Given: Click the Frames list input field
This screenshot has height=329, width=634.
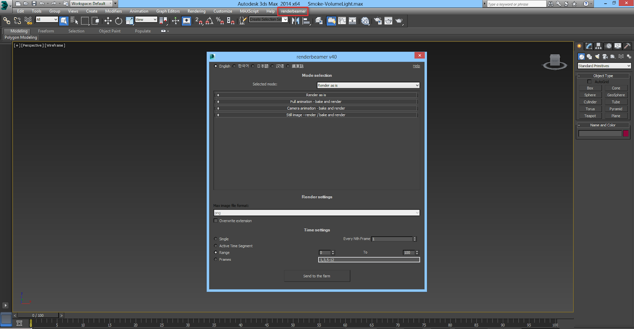Looking at the screenshot, I should [369, 260].
